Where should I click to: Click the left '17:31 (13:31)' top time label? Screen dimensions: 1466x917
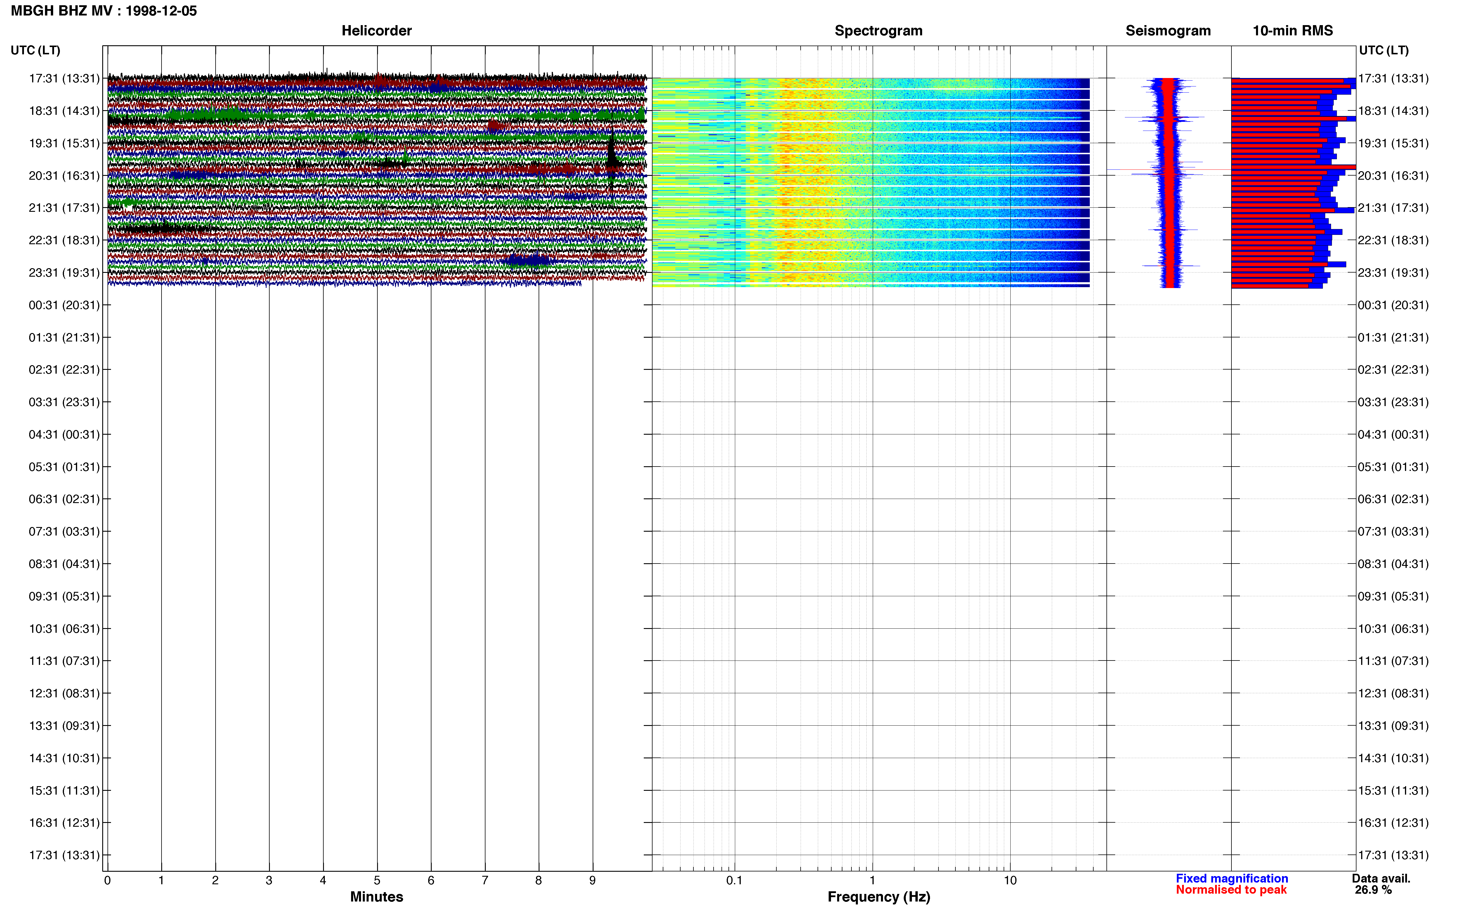[x=64, y=78]
